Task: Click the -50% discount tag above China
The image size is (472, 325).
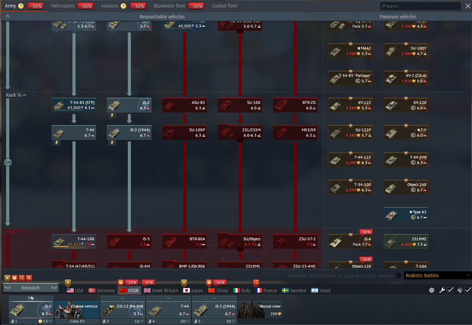Action: 220,282
